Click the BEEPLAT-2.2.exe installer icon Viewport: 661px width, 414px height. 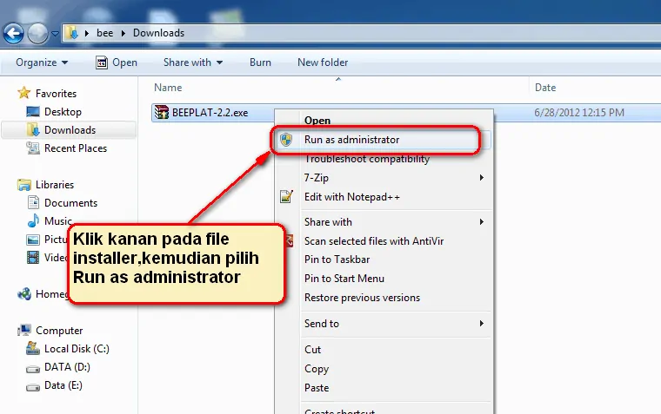click(x=162, y=112)
